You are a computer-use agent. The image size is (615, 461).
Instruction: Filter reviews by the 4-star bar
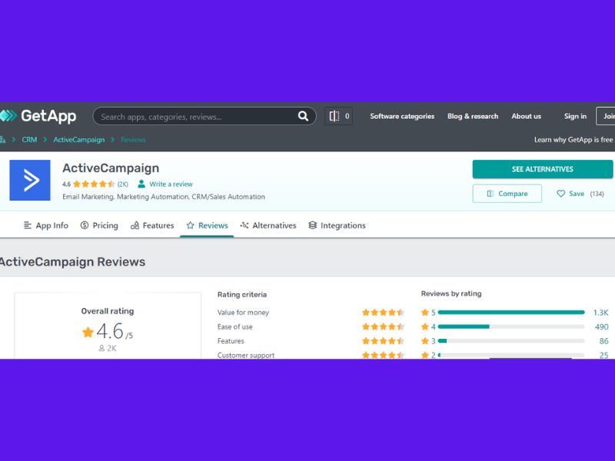[511, 327]
